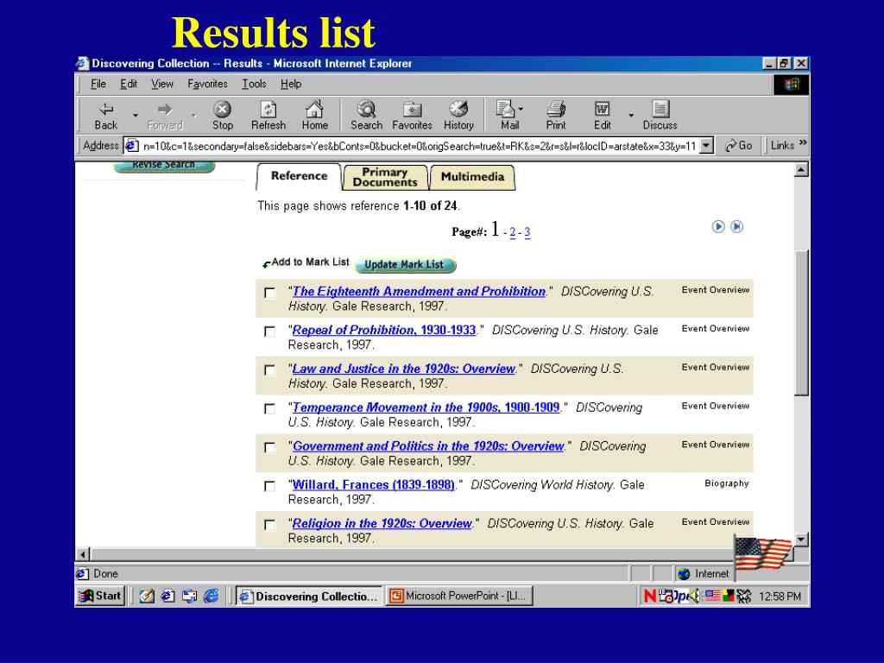Image resolution: width=884 pixels, height=663 pixels.
Task: Click the Forward toolbar icon
Action: click(165, 116)
